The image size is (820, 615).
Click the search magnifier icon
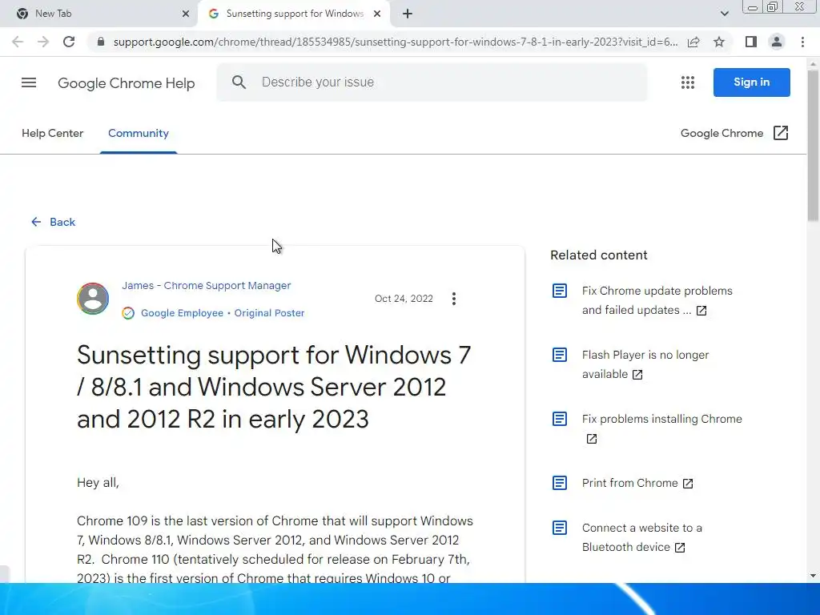click(239, 82)
